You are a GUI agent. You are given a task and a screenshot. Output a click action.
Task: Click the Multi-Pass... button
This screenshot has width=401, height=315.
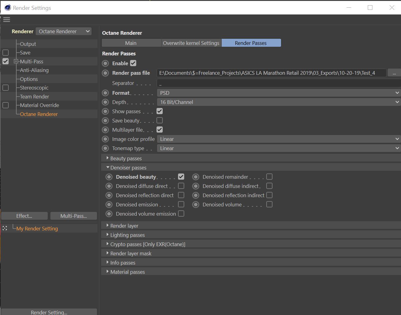73,216
